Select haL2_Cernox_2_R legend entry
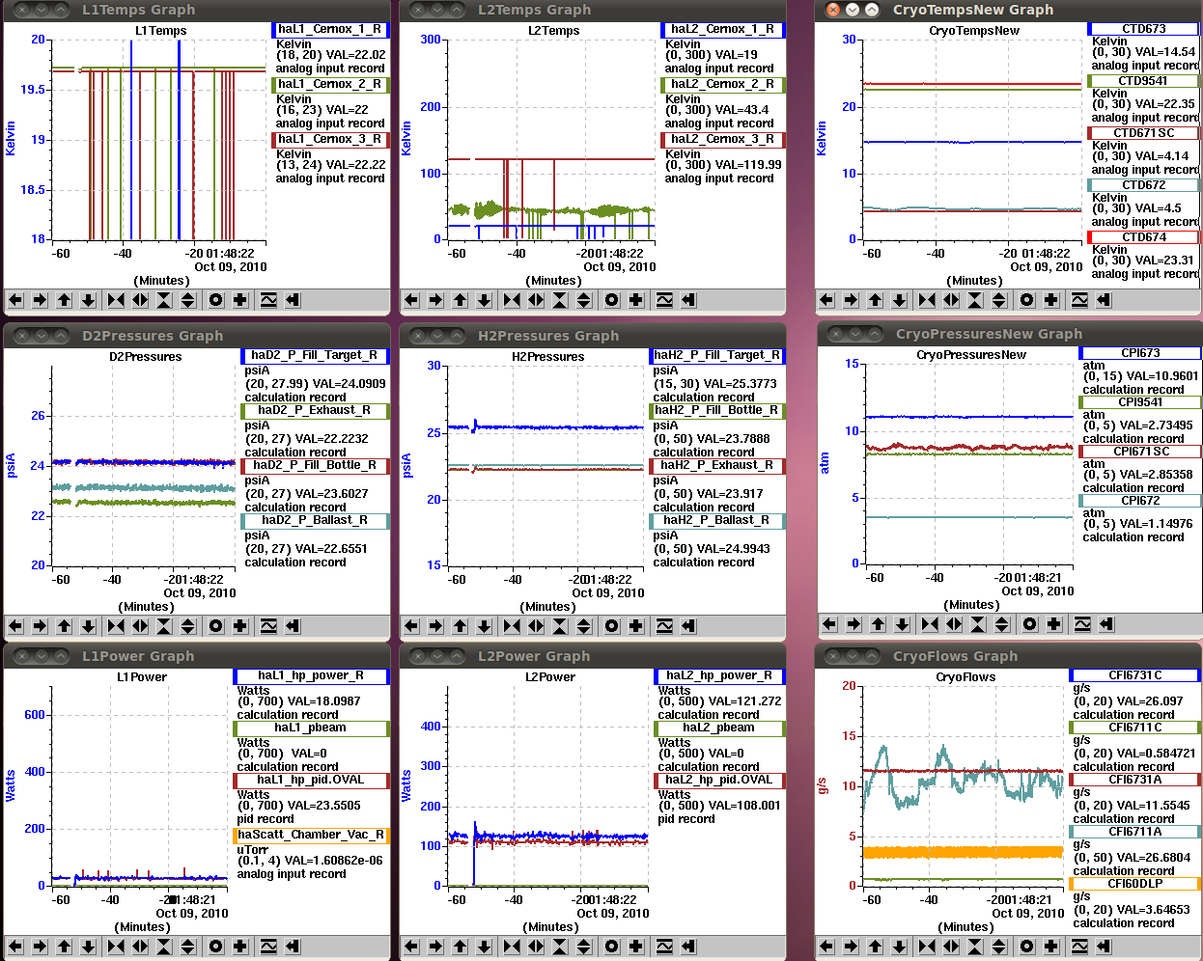This screenshot has height=961, width=1203. (x=722, y=85)
